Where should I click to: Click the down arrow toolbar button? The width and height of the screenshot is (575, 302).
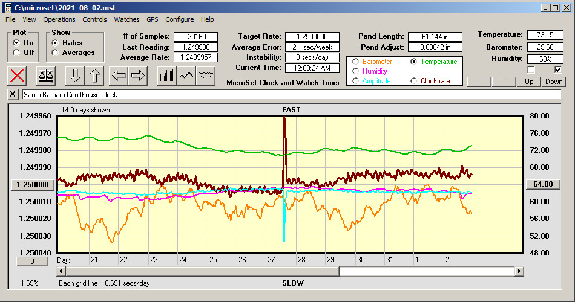point(75,75)
